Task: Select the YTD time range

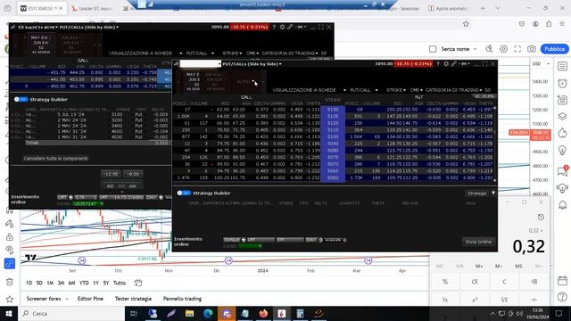Action: 84,283
